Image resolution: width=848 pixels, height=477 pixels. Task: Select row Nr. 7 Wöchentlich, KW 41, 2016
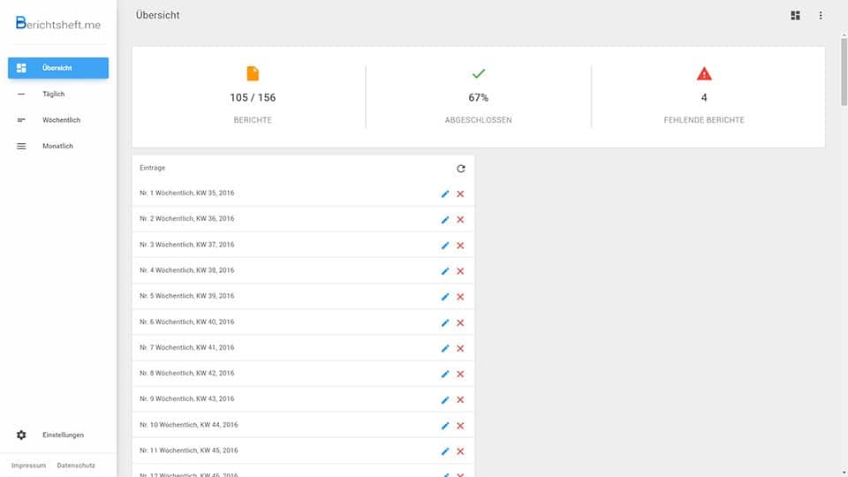(303, 348)
